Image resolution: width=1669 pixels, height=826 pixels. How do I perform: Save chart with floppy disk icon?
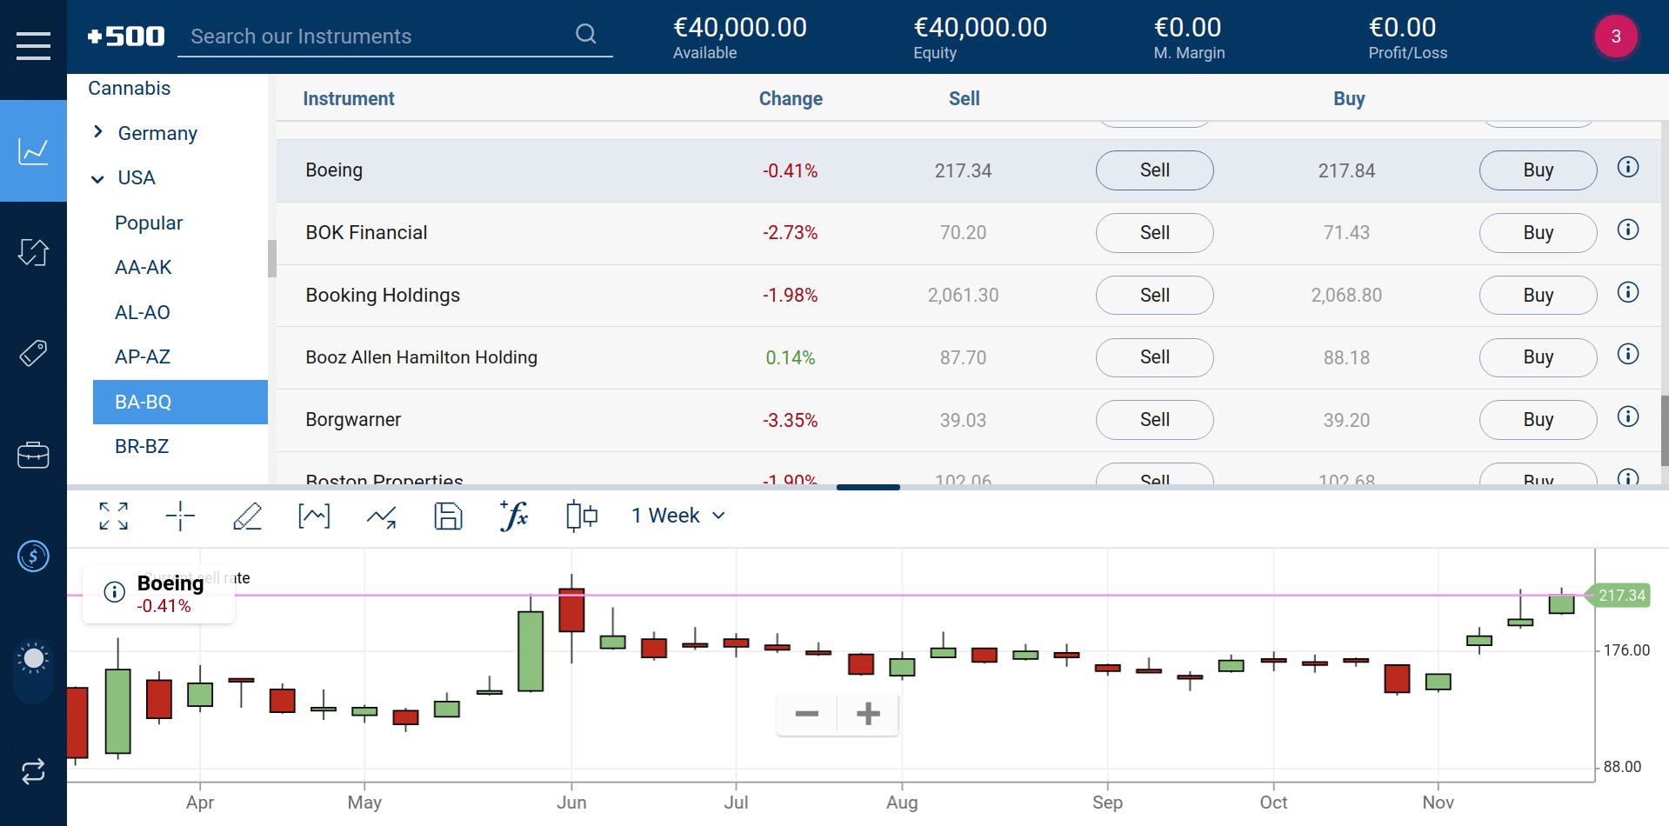(448, 516)
